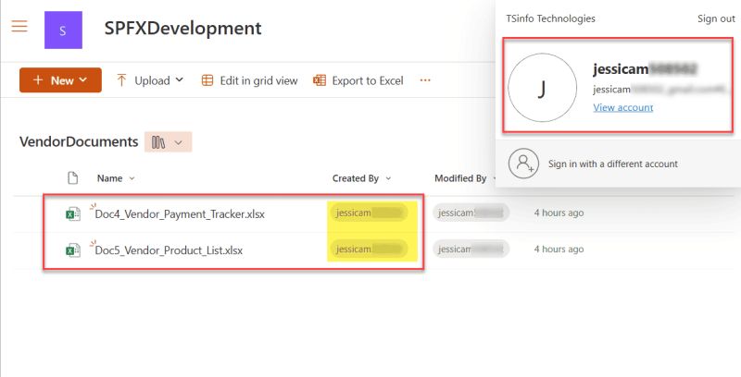This screenshot has width=741, height=377.
Task: Open Doc5_Vendor_Product_List.xlsx
Action: coord(169,250)
